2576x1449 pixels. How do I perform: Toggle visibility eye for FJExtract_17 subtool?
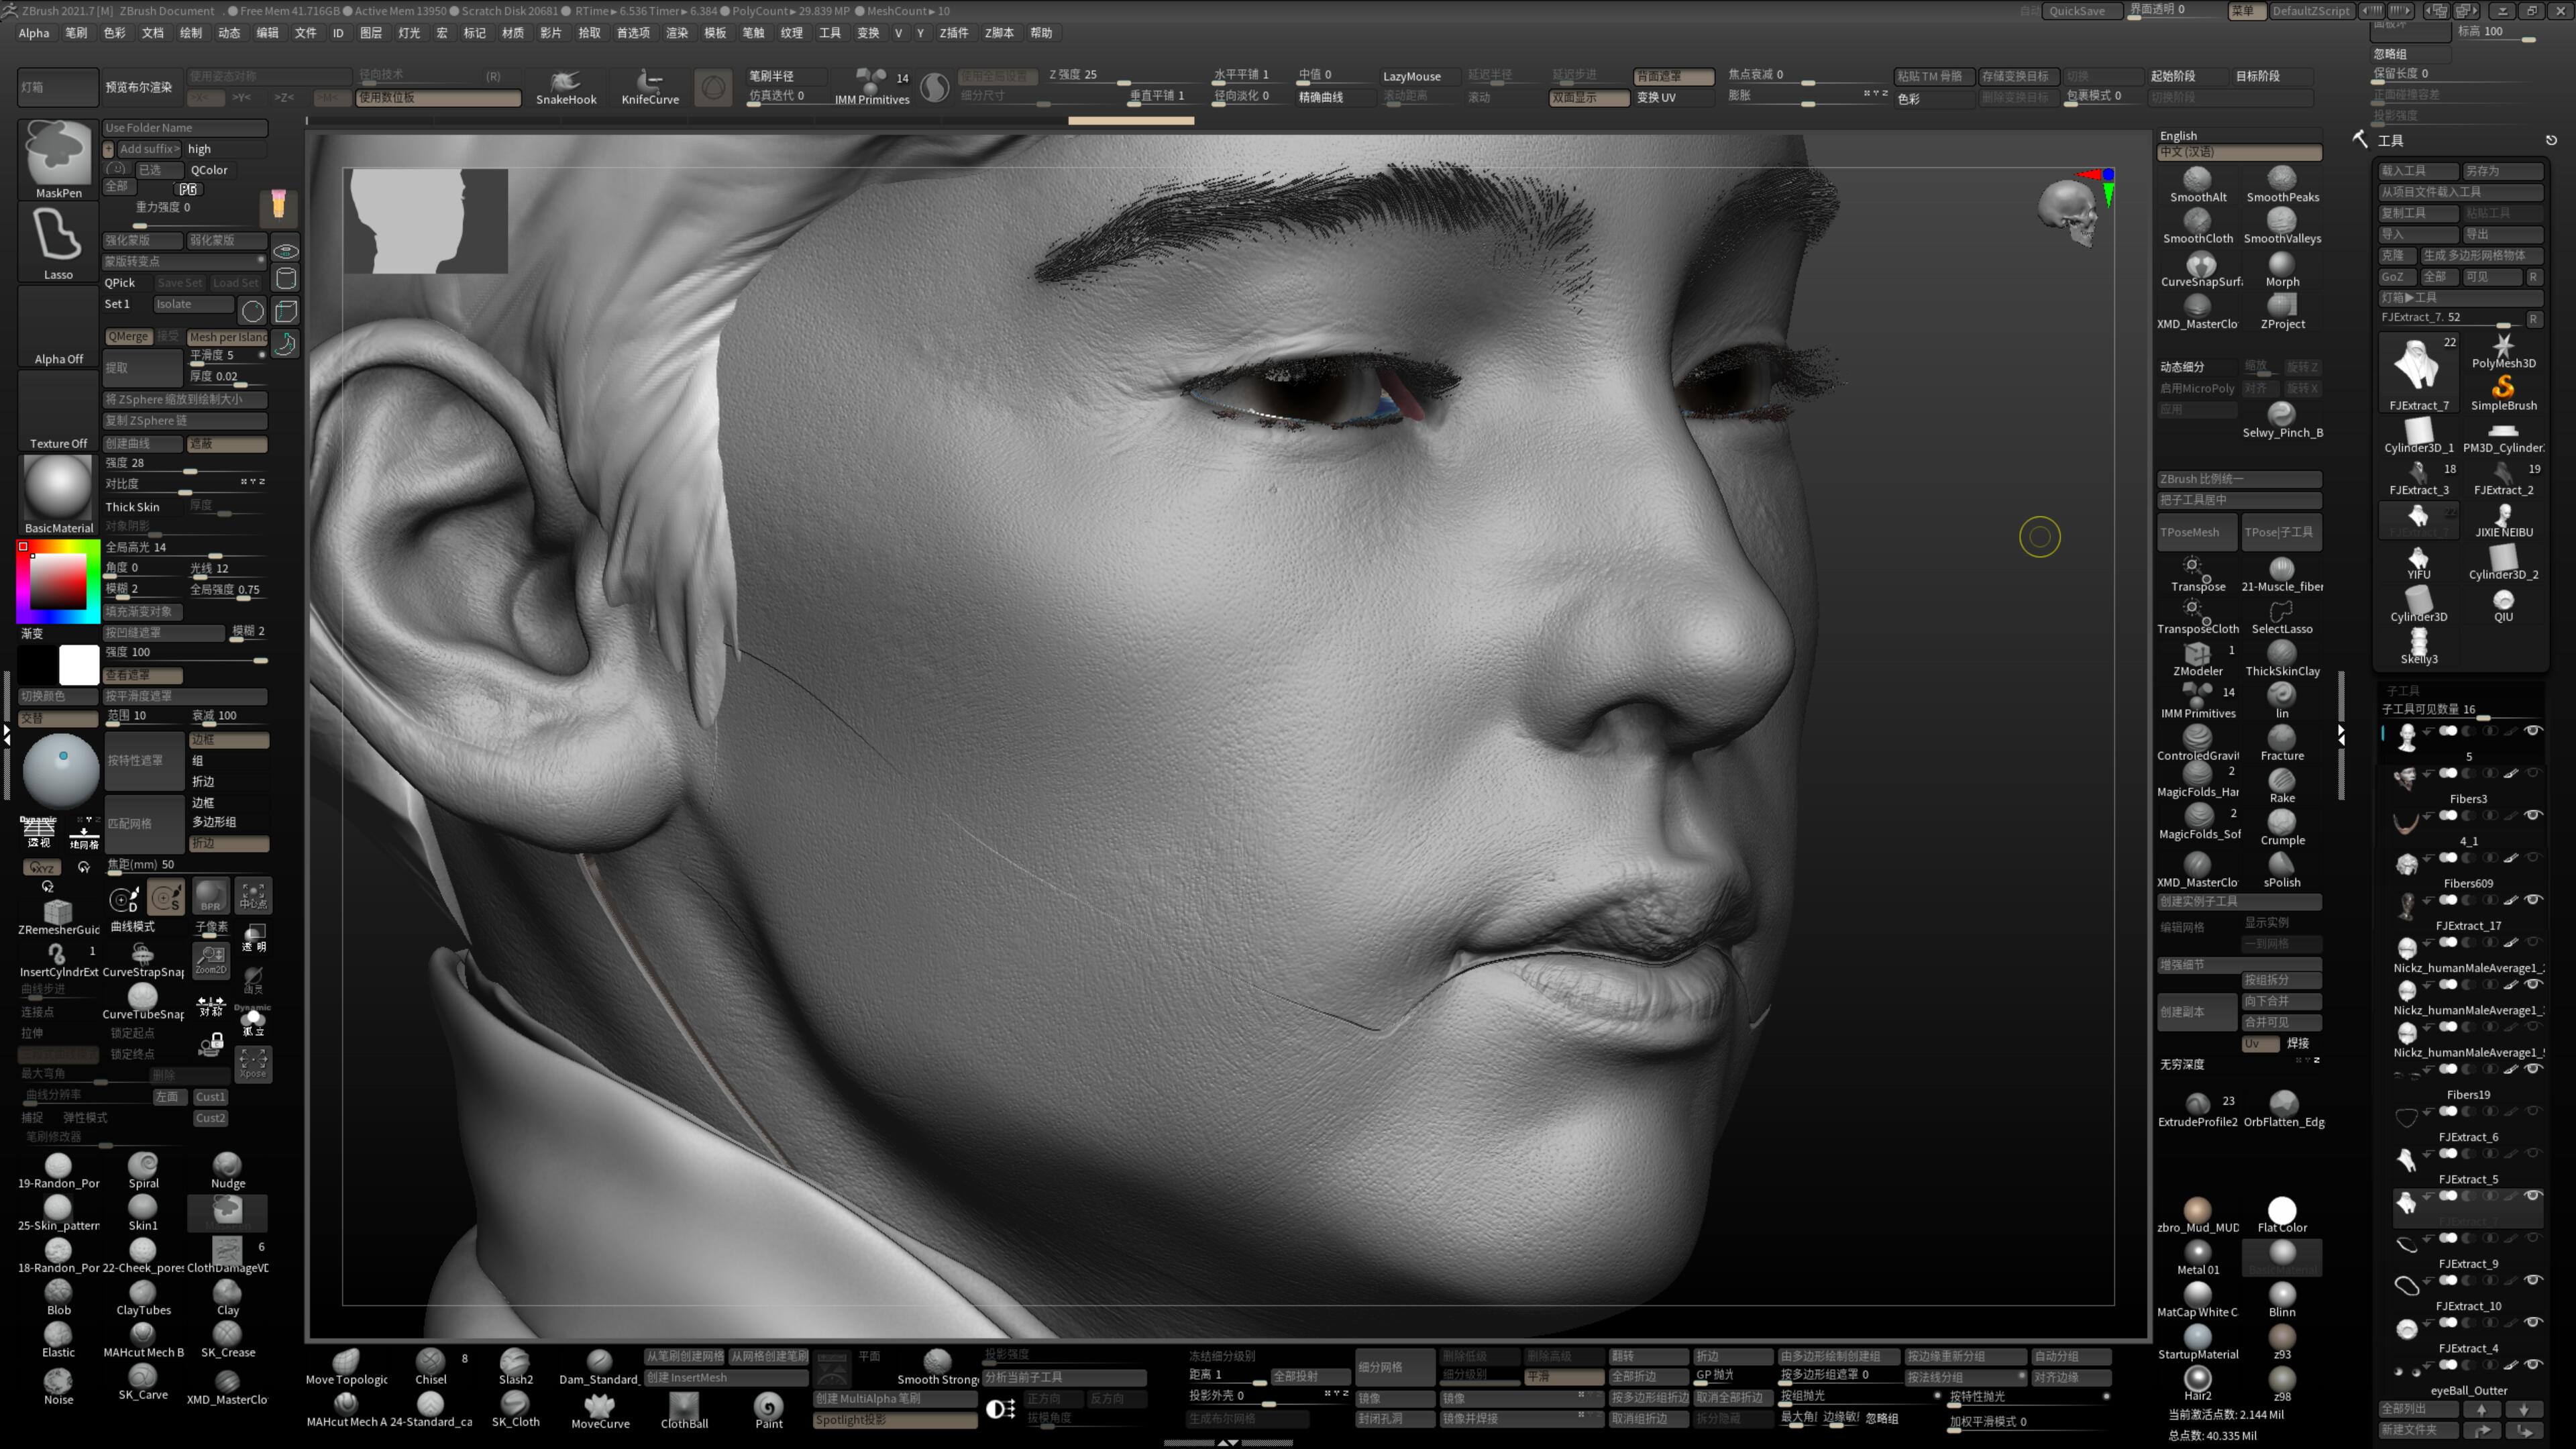pos(2532,900)
